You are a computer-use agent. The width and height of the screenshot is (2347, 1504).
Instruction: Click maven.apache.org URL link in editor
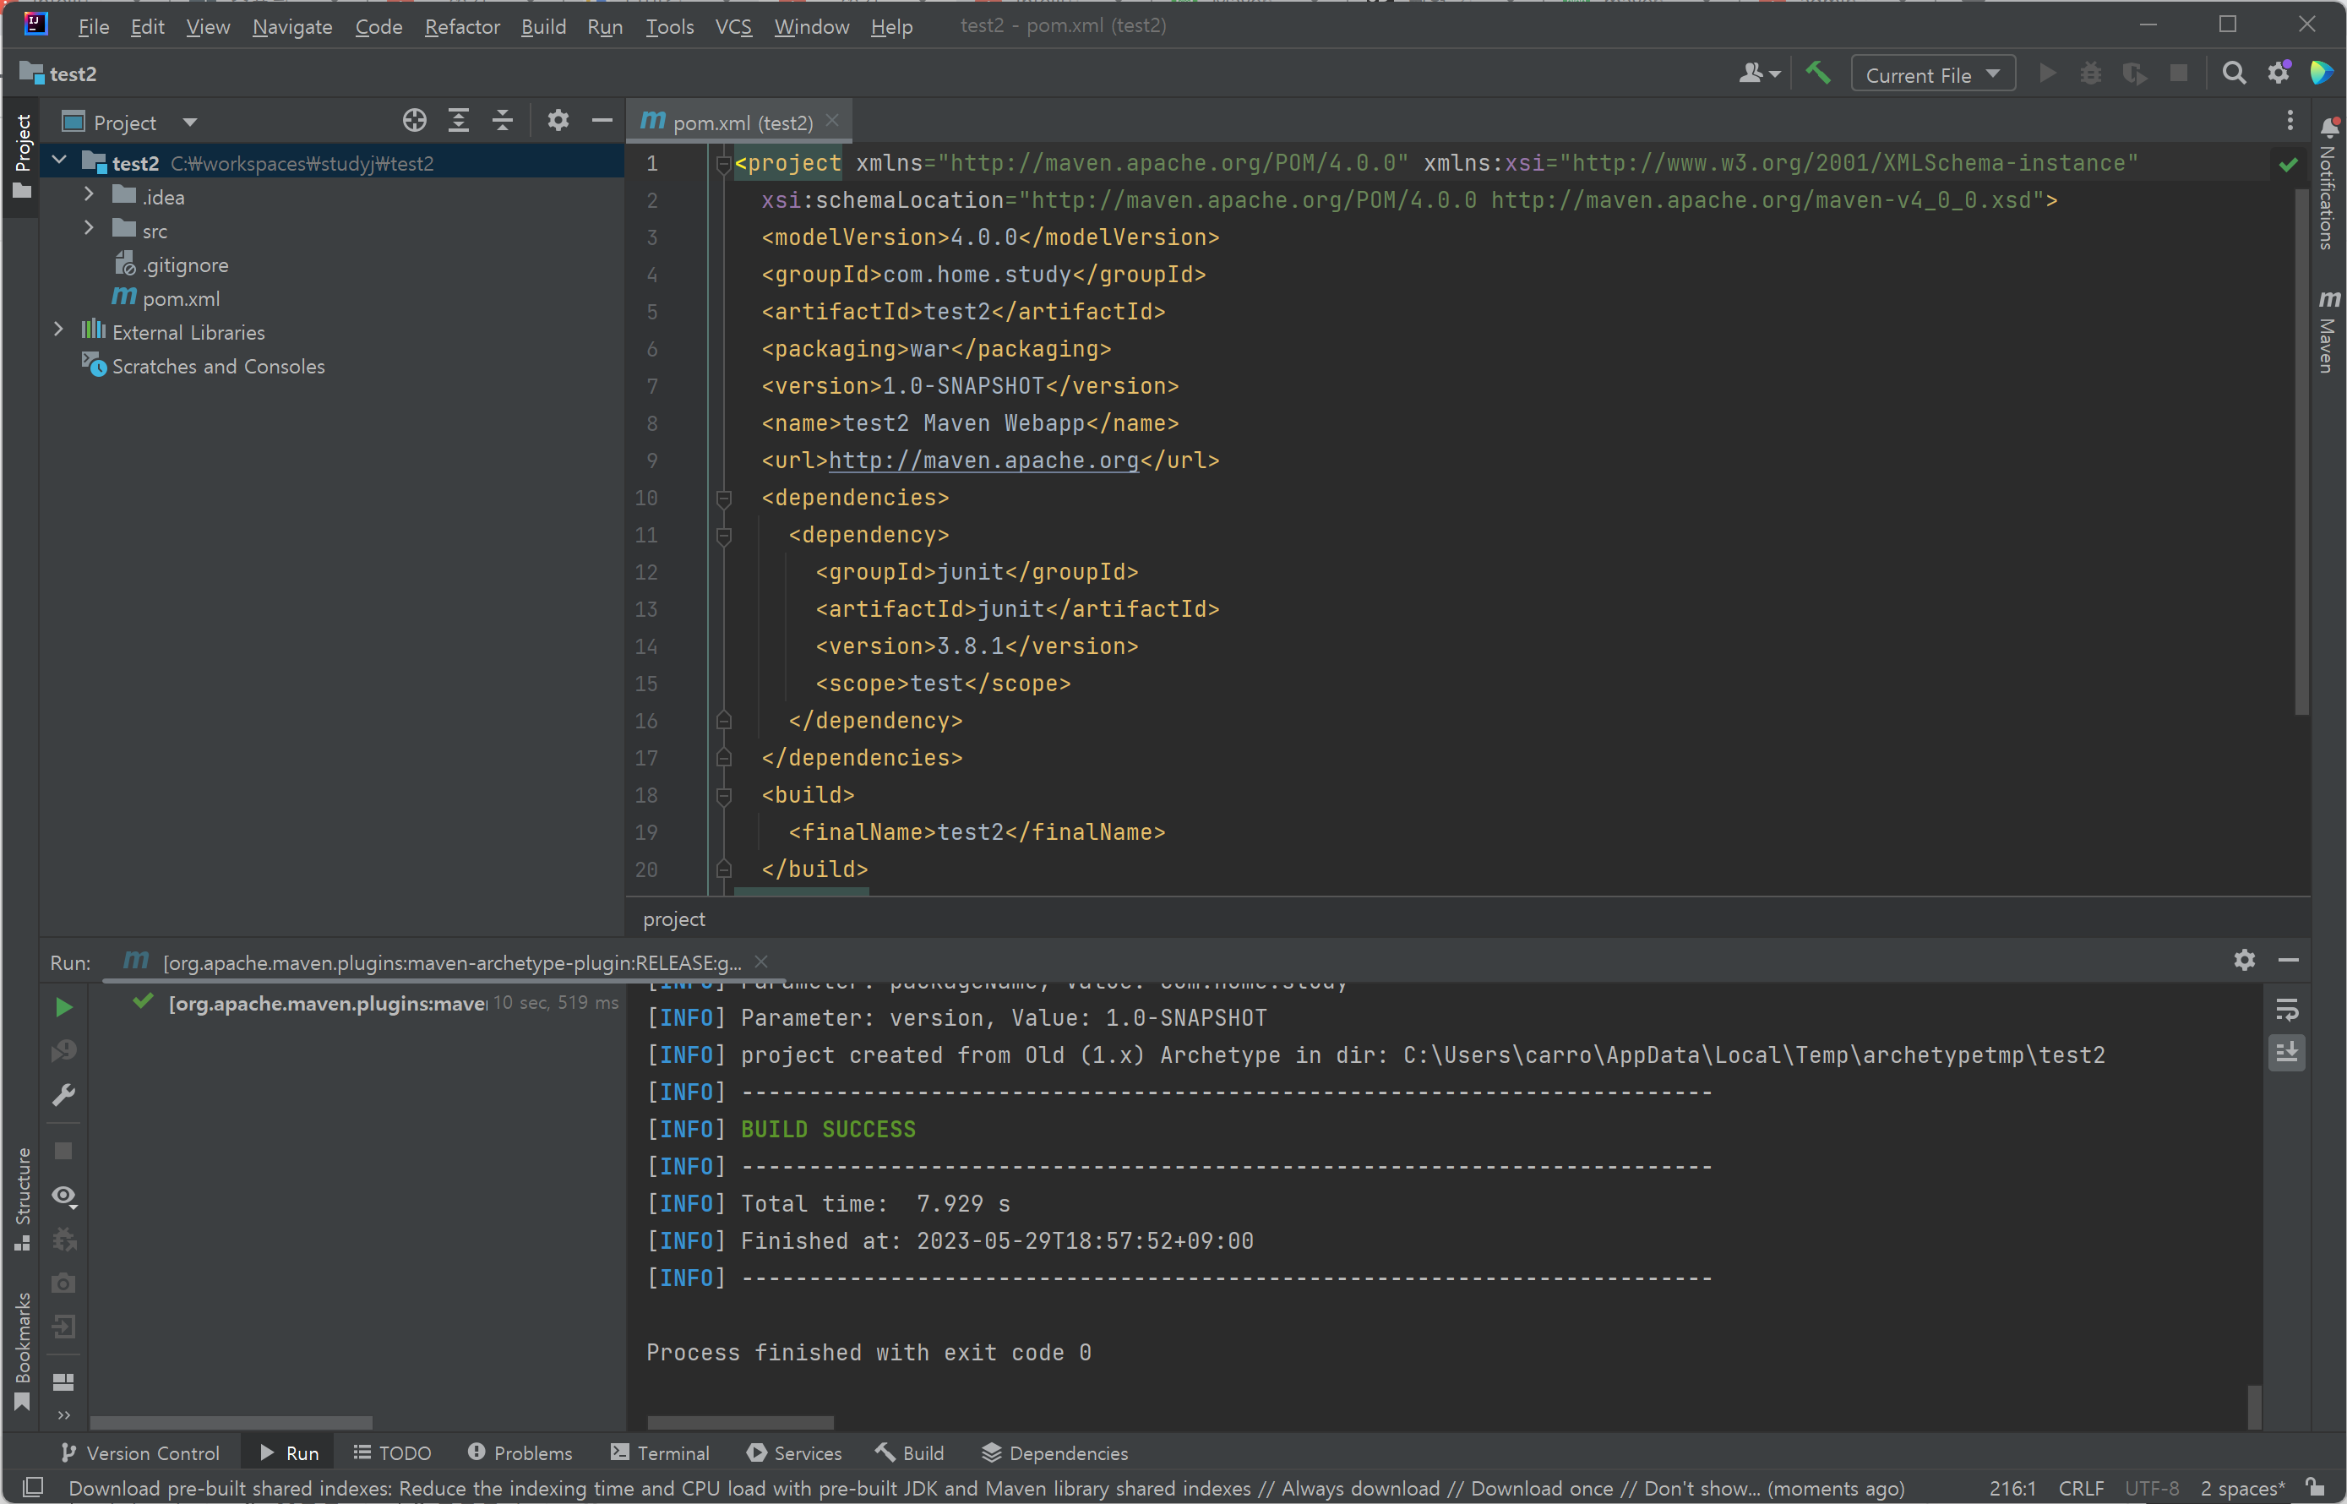[x=983, y=461]
